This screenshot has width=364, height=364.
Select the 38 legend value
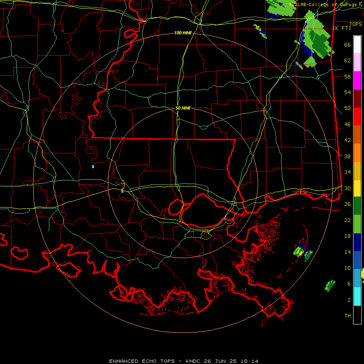[347, 156]
